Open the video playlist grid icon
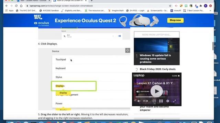This screenshot has height=123, width=220. click(161, 101)
